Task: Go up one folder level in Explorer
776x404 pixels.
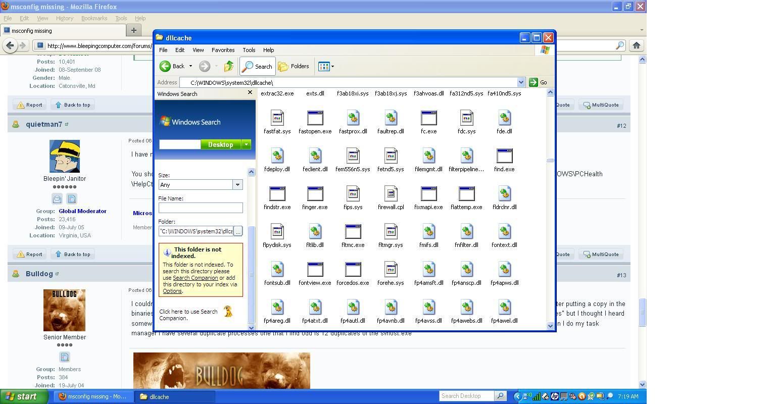Action: coord(229,66)
